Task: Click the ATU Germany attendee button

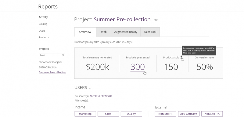Action: 188,114
